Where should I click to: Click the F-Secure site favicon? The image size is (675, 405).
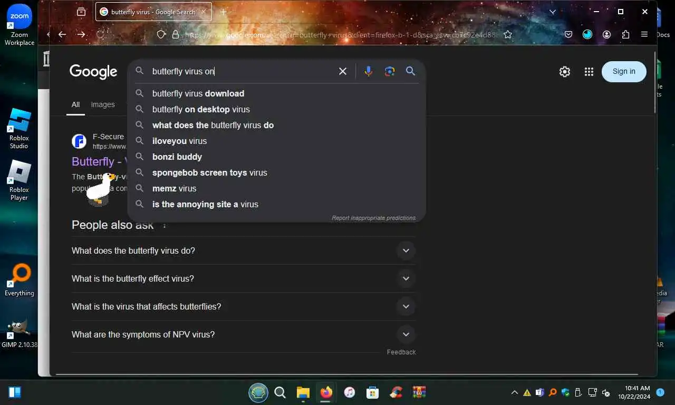[x=79, y=141]
